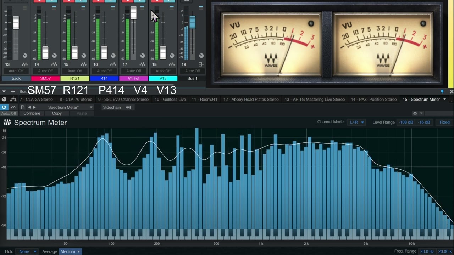Expand the insert menu triangle next to plus
Screen dimensions: 454x255
4,91
